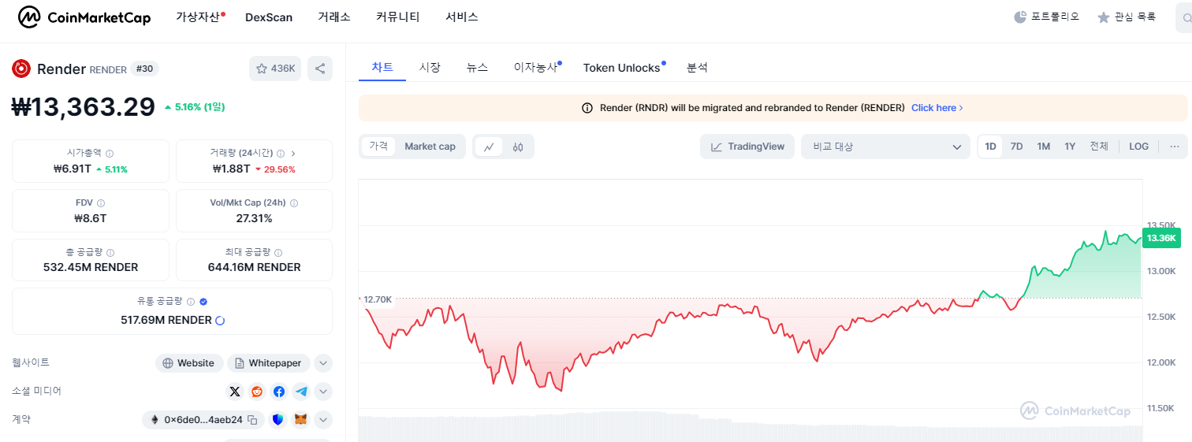Toggle LOG scale on chart
Screen dimensions: 1192x442
[1138, 147]
